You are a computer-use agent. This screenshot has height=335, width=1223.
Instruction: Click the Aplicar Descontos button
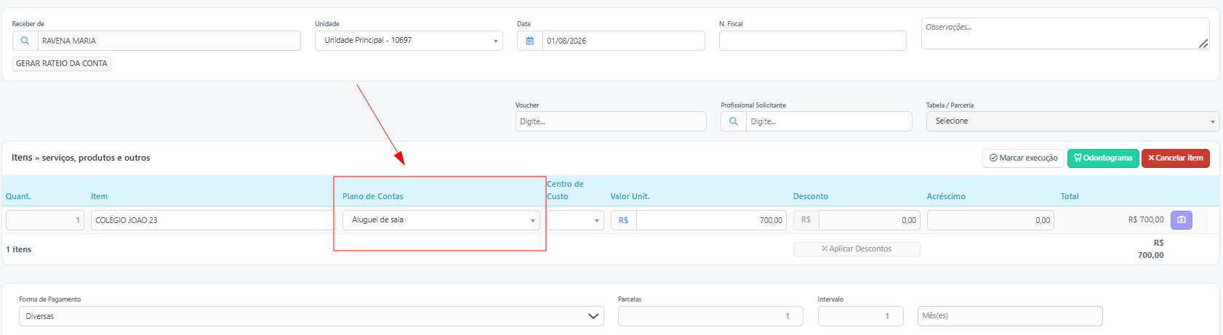[857, 249]
